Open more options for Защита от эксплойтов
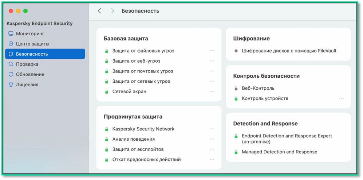Screen dimensions: 363x180 [212, 149]
